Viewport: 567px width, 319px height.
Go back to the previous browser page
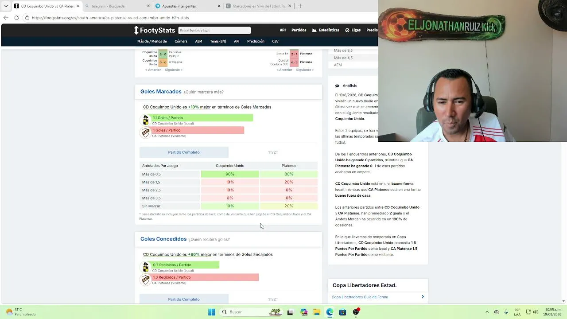tap(6, 18)
